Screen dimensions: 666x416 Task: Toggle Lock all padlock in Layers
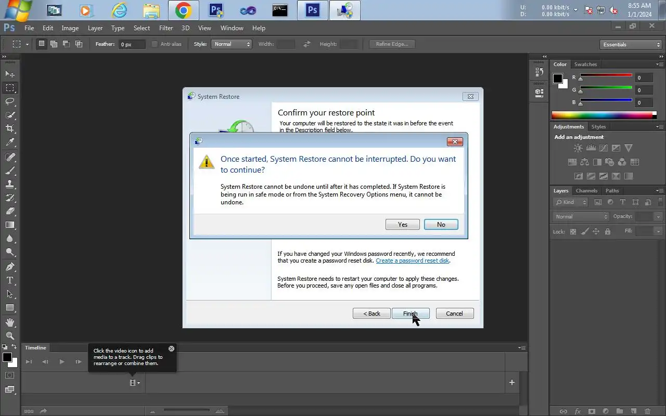[x=607, y=231]
